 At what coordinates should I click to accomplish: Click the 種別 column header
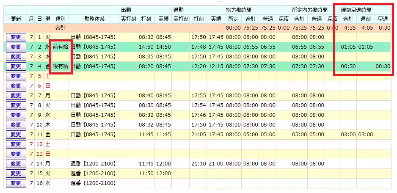pyautogui.click(x=61, y=19)
